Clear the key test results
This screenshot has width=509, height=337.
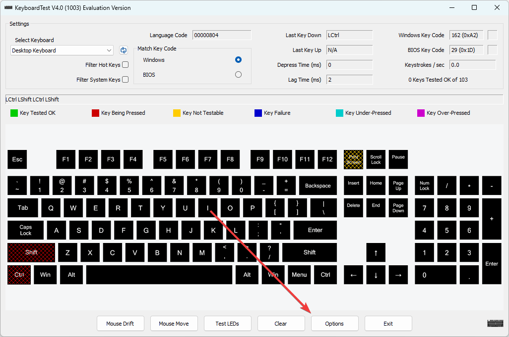[x=281, y=323]
